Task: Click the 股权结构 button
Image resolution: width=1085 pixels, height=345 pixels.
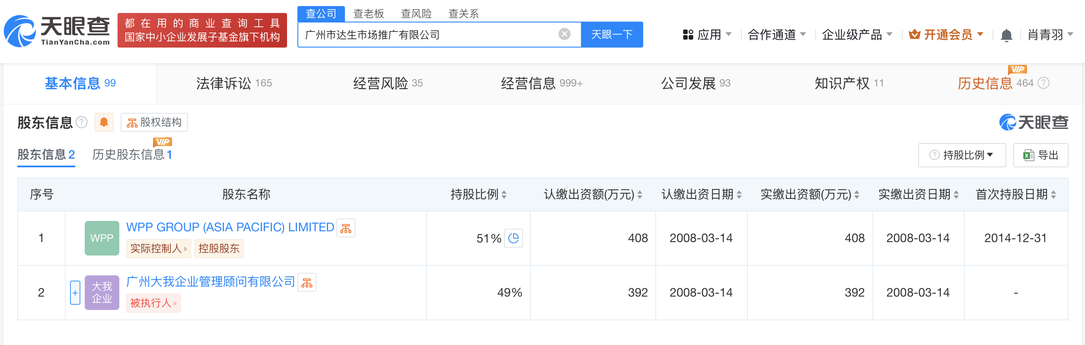Action: [x=154, y=122]
